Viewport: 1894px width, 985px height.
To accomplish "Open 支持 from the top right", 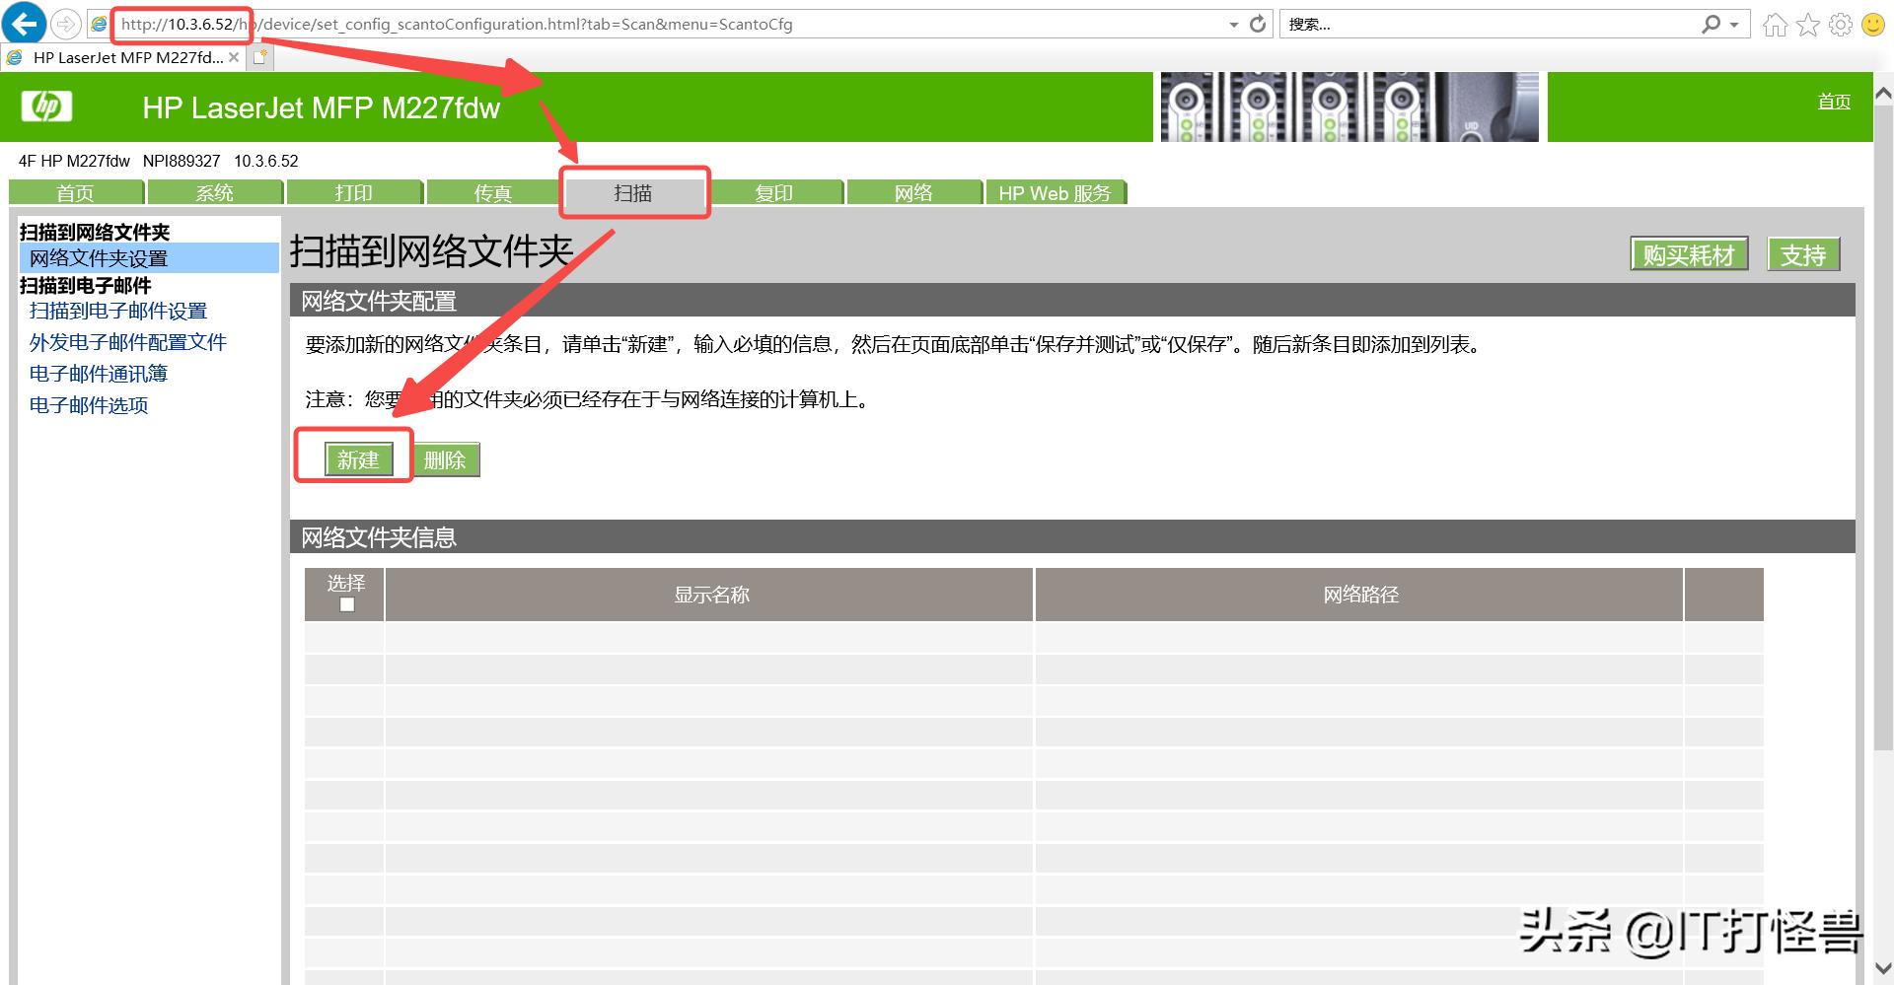I will [1803, 254].
